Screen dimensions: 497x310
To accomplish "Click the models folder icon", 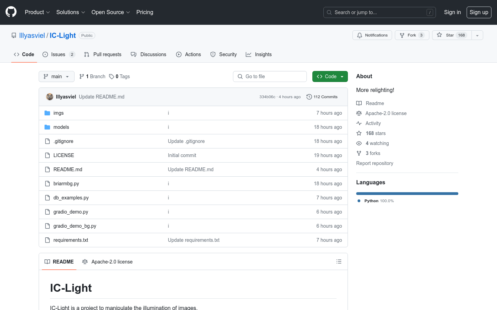I will click(47, 127).
